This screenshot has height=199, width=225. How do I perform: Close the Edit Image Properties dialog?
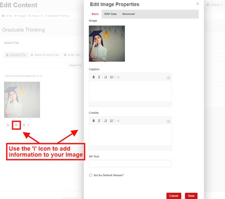click(198, 4)
